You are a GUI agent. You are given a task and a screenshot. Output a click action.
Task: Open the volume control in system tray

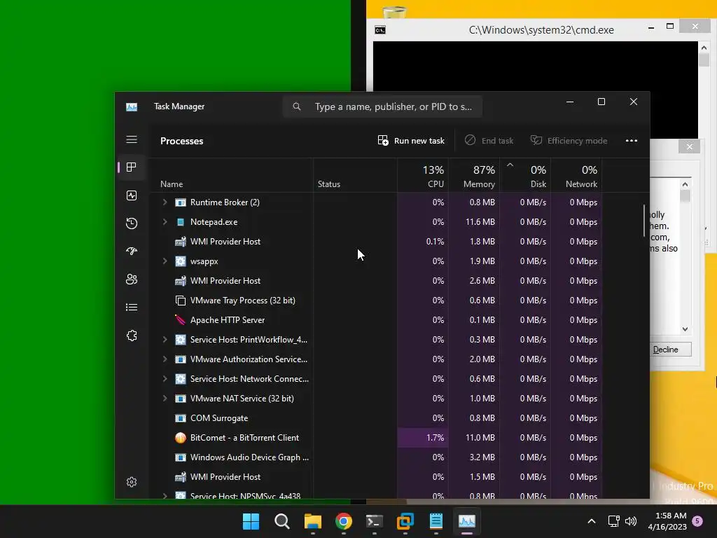click(631, 521)
